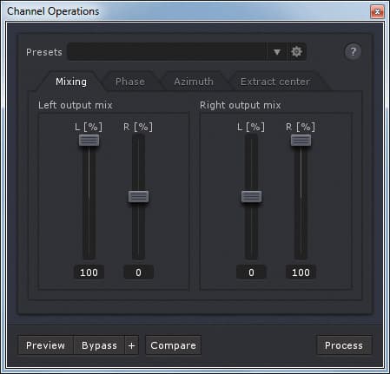
Task: Switch to the Mixing tab
Action: click(x=71, y=82)
